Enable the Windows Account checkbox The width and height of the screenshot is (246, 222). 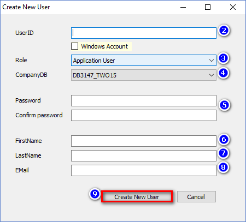[74, 46]
